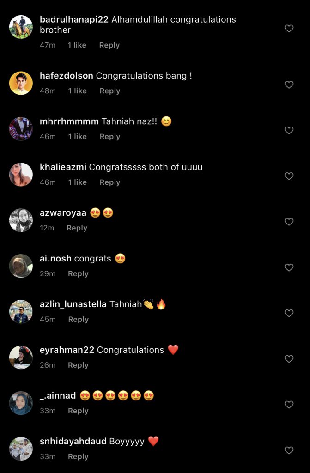Screen dimensions: 310x473
Task: Tap the heart beside ai.nosh's comment
Action: [289, 267]
